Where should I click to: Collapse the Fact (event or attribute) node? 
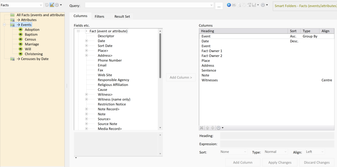click(x=78, y=31)
